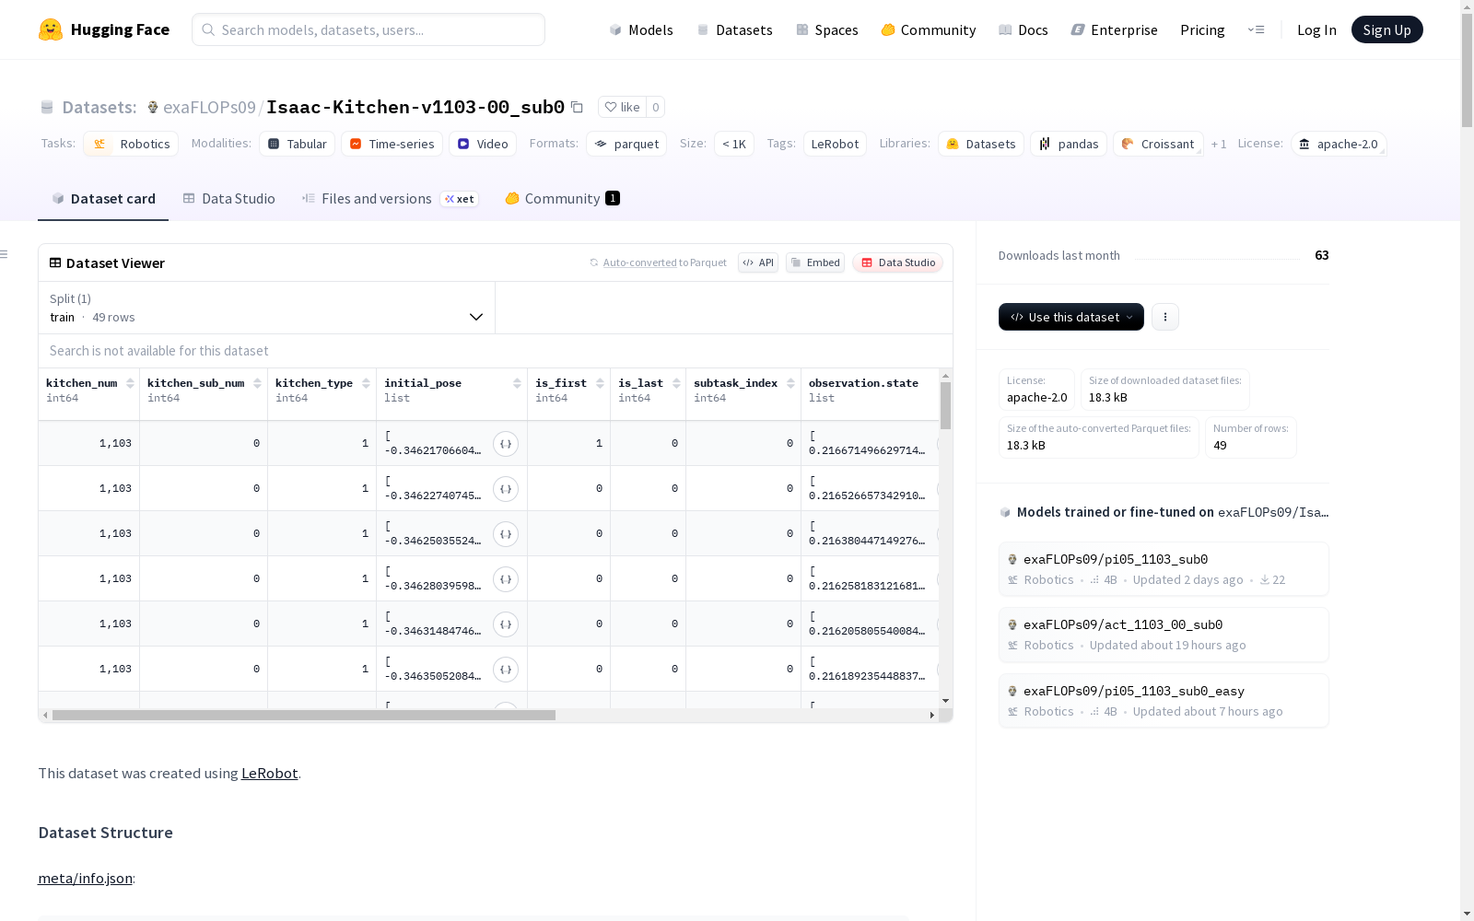The image size is (1474, 921).
Task: Open the Files and versions tab
Action: pos(390,199)
